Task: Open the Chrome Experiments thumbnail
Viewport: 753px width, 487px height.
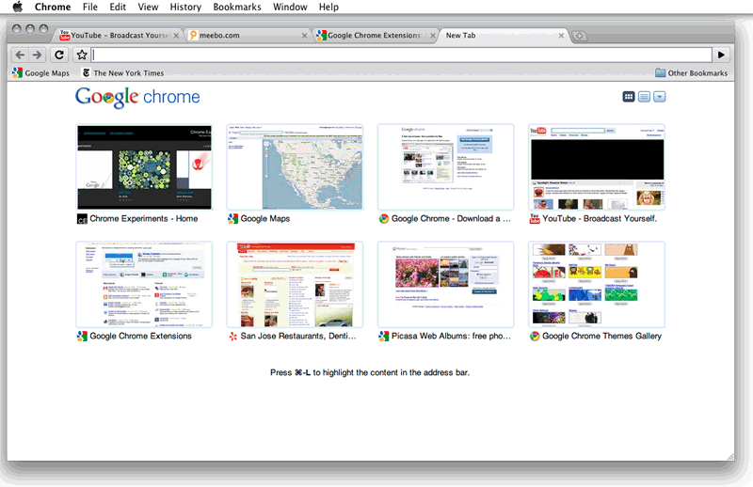Action: tap(144, 167)
